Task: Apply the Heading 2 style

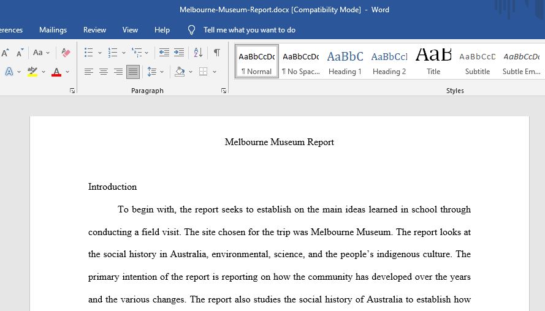Action: pyautogui.click(x=389, y=61)
